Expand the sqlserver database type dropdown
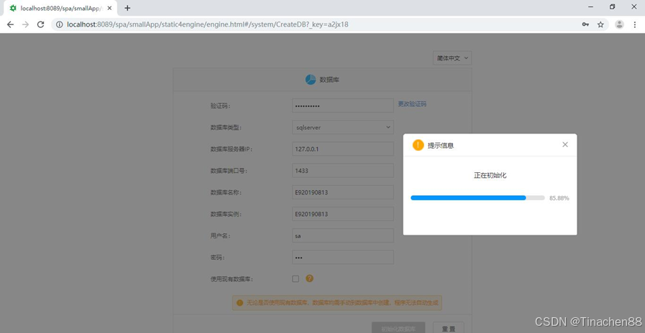The image size is (645, 333). pos(342,127)
